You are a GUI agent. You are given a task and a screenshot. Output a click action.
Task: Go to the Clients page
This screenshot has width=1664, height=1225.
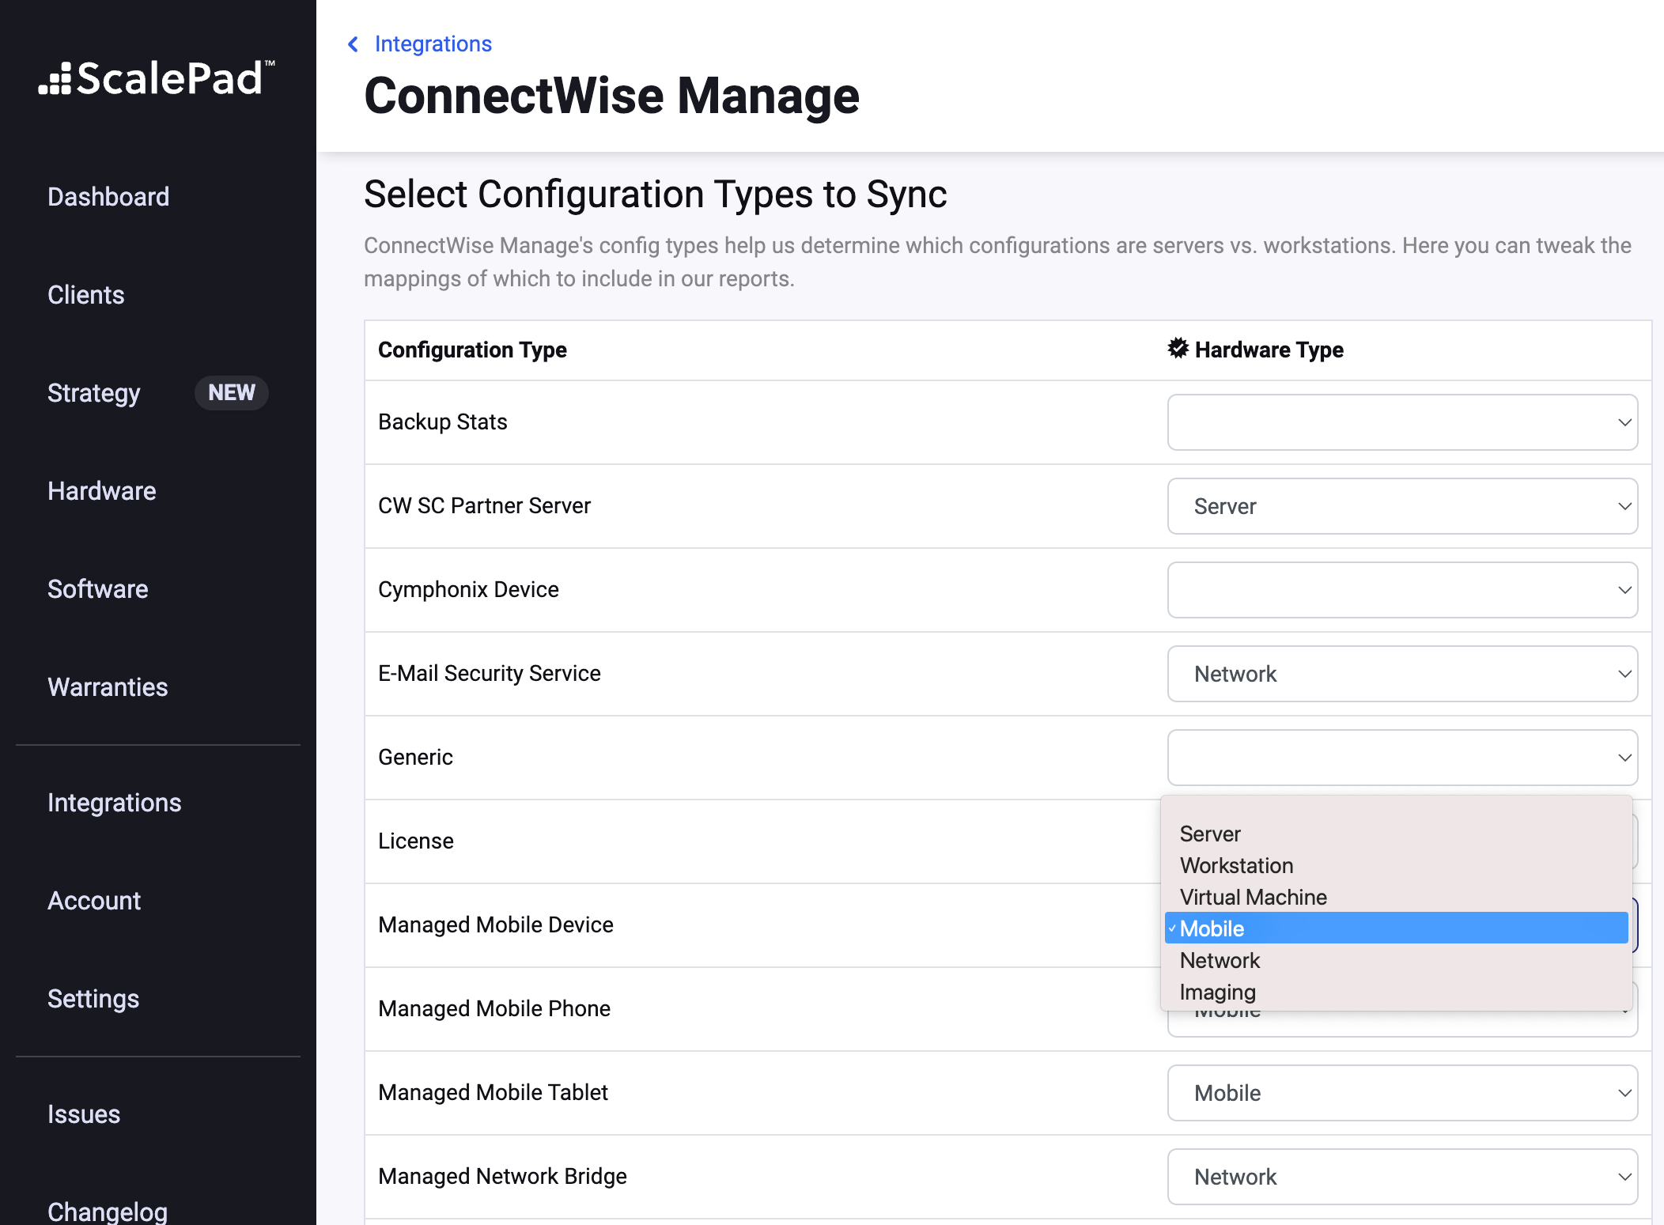pyautogui.click(x=85, y=294)
